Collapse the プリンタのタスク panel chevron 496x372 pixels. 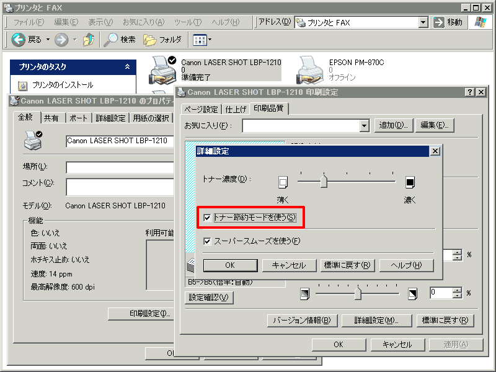click(x=127, y=67)
